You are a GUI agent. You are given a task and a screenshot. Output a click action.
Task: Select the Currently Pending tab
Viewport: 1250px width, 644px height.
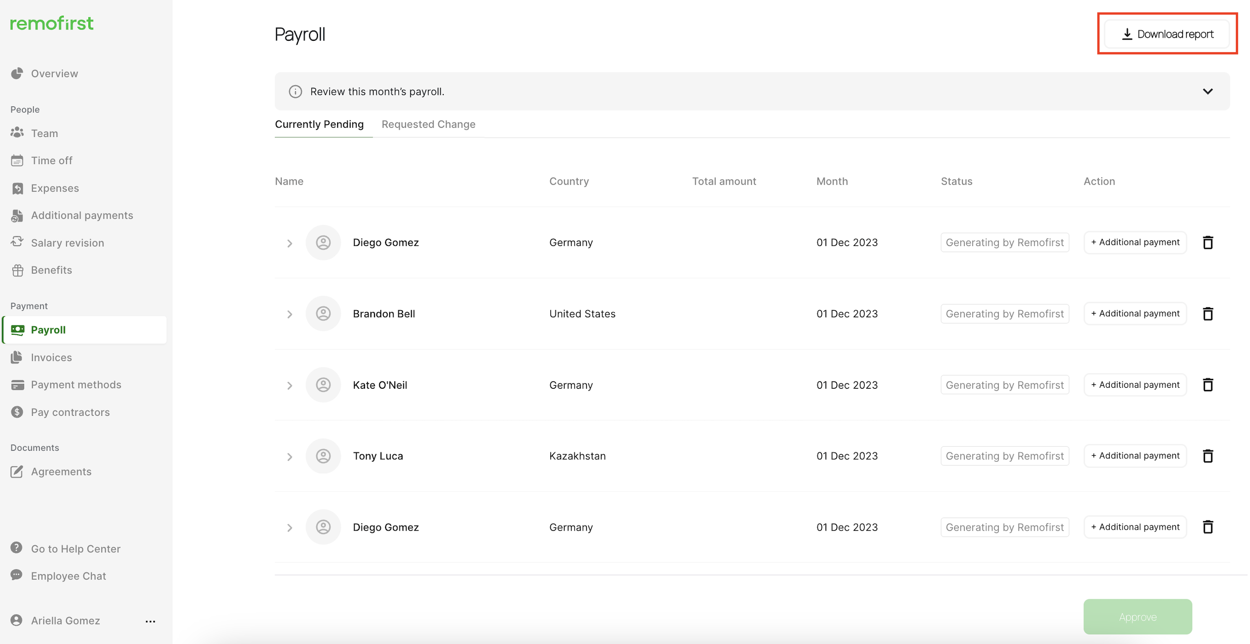(x=319, y=124)
